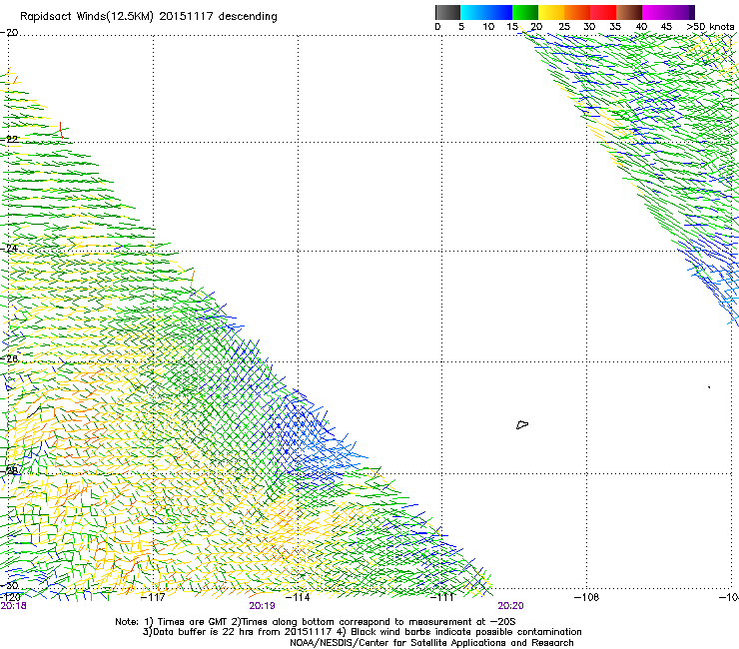This screenshot has height=649, width=739.
Task: Click the cyan-blue 5-15 knots legend segment
Action: 486,12
